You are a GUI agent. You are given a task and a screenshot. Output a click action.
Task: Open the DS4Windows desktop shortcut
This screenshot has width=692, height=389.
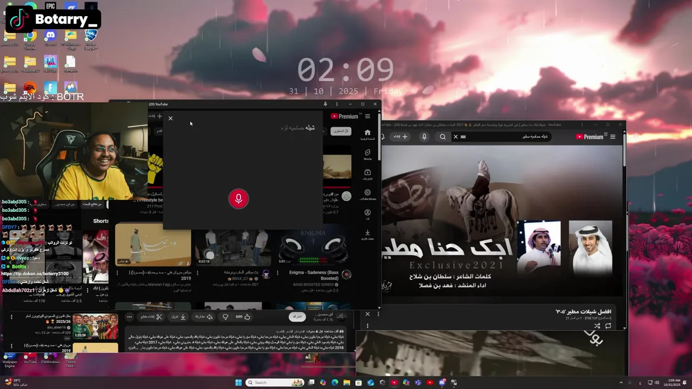click(x=50, y=359)
